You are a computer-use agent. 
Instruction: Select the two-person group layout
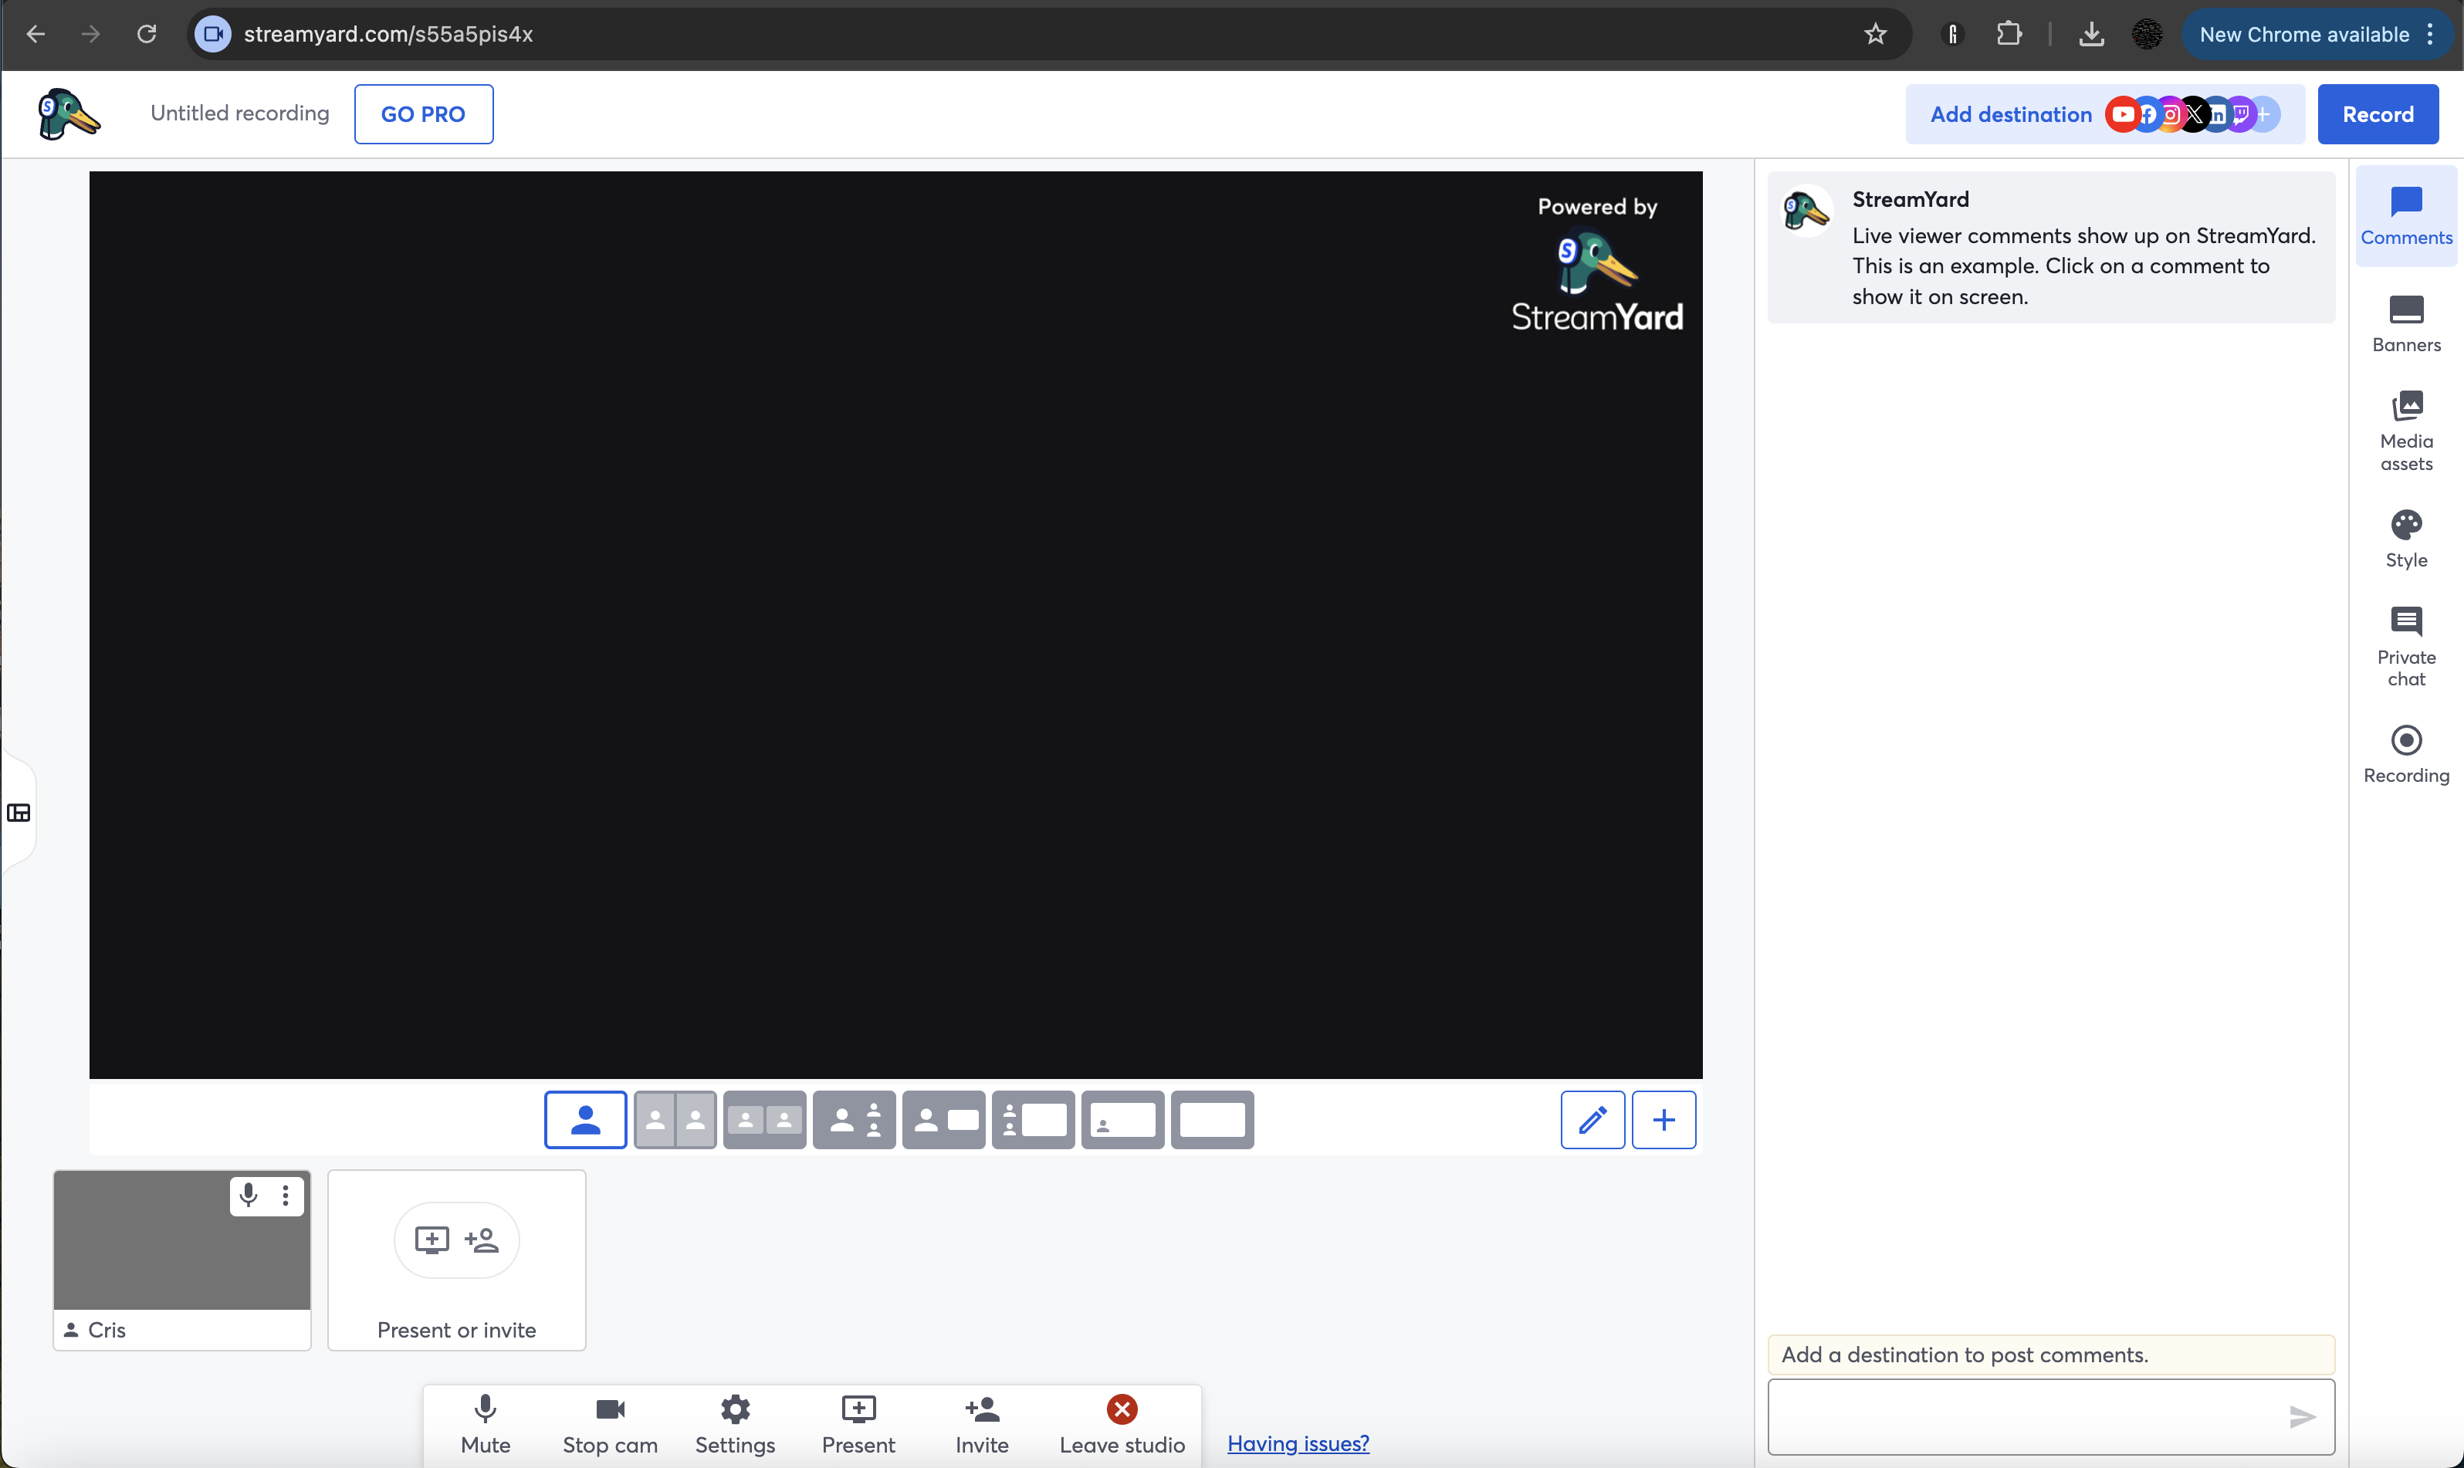click(765, 1120)
